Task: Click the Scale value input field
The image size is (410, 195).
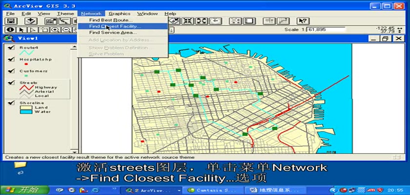Action: pos(326,30)
